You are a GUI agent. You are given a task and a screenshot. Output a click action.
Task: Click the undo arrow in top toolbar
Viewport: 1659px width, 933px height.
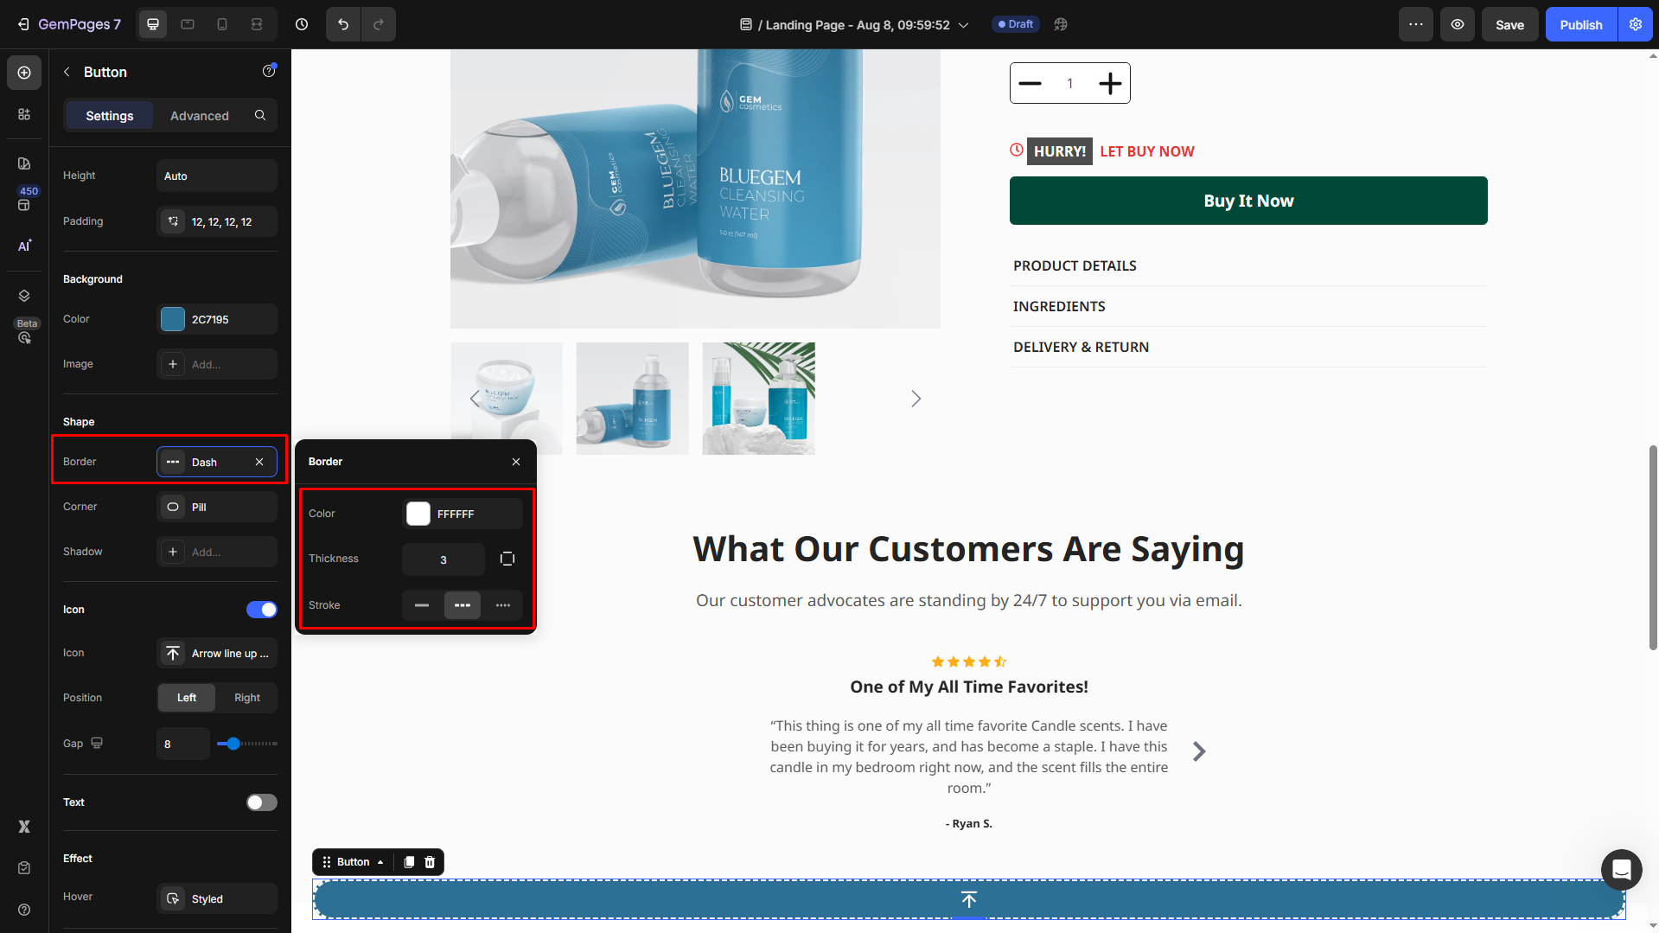tap(343, 24)
